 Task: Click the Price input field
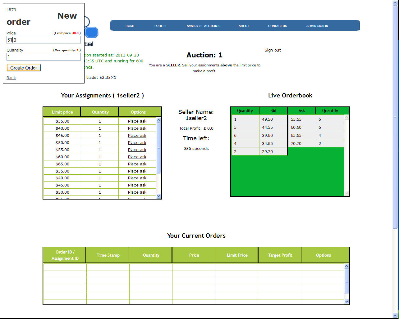[x=44, y=40]
